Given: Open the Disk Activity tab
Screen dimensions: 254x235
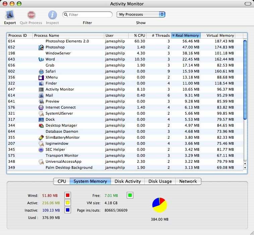Looking at the screenshot, I should 128,181.
